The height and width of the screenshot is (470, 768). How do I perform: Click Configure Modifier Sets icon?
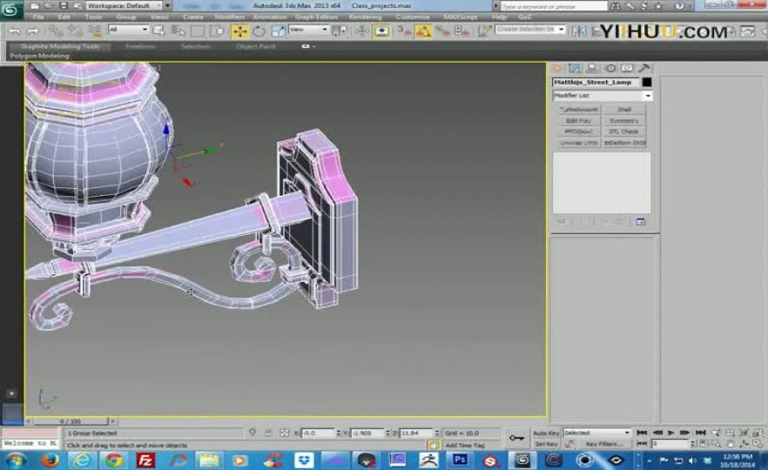point(641,222)
